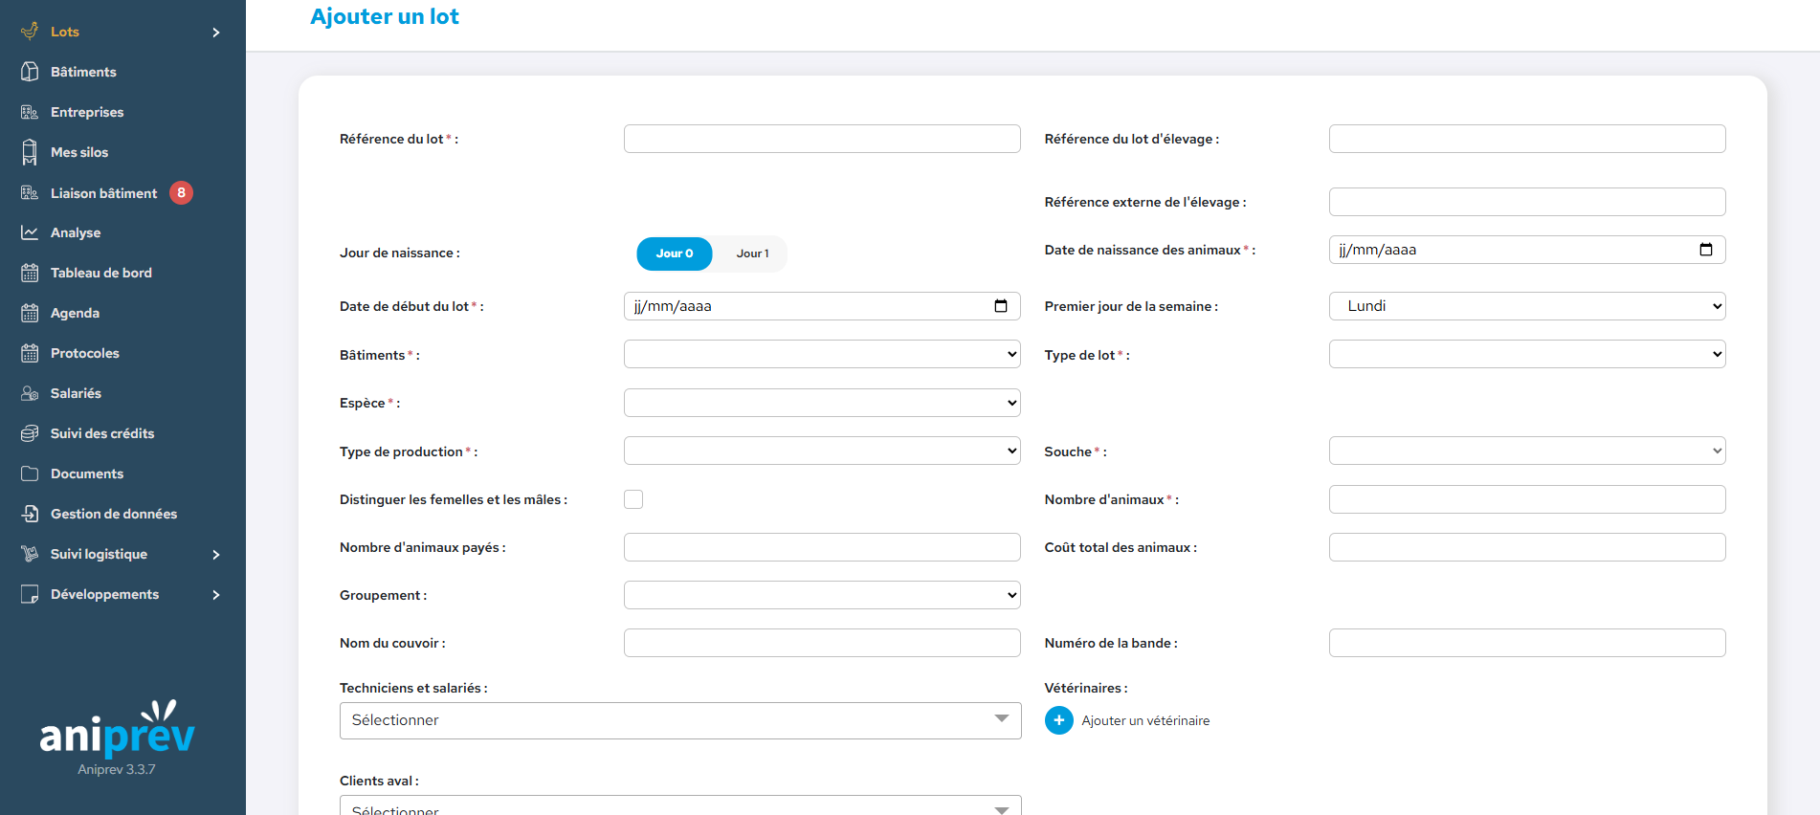Screen dimensions: 1820x815
Task: Click the Gestion de données import icon
Action: [30, 514]
